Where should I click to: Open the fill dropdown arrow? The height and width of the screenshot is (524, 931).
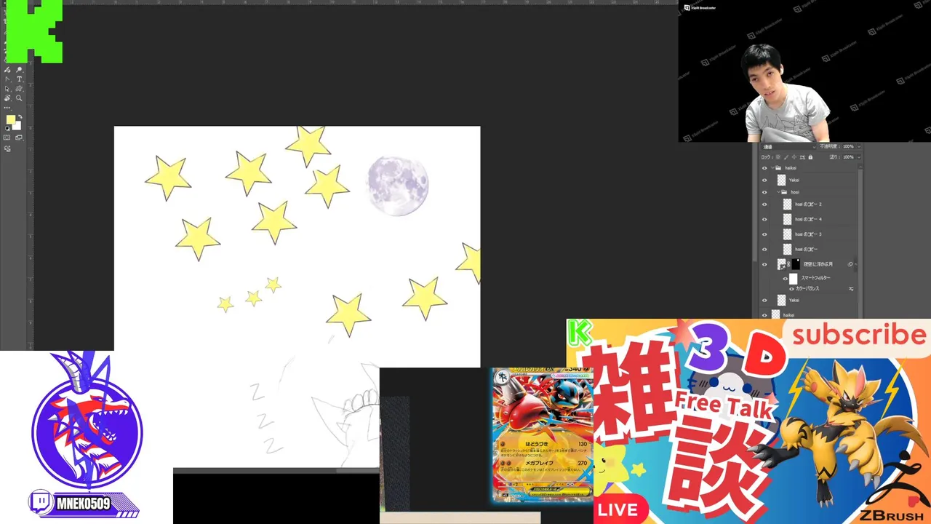coord(858,157)
